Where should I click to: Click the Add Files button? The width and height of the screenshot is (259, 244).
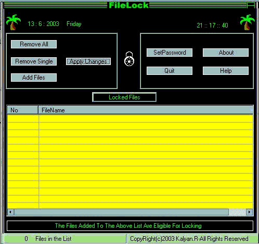[x=34, y=78]
